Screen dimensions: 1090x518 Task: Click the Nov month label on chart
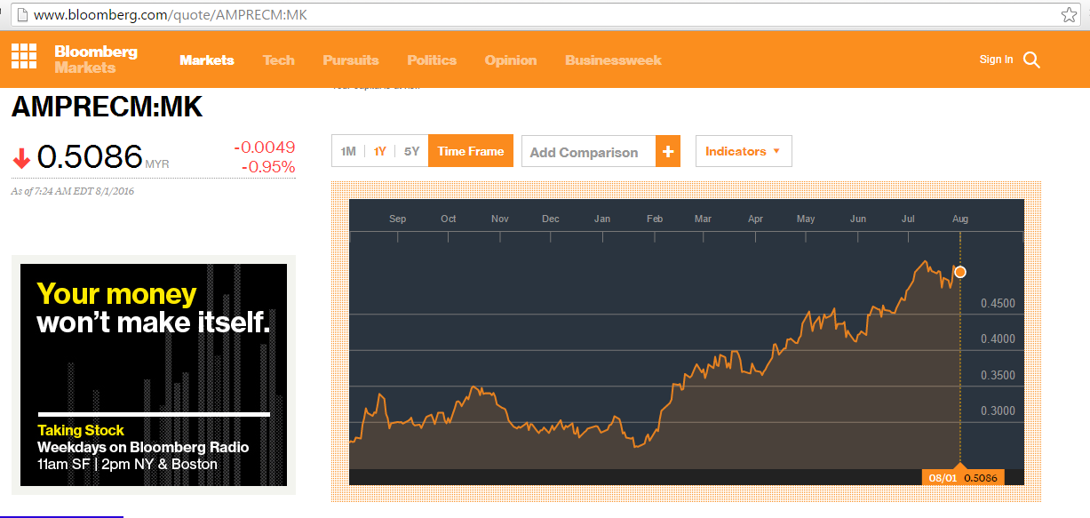coord(500,219)
